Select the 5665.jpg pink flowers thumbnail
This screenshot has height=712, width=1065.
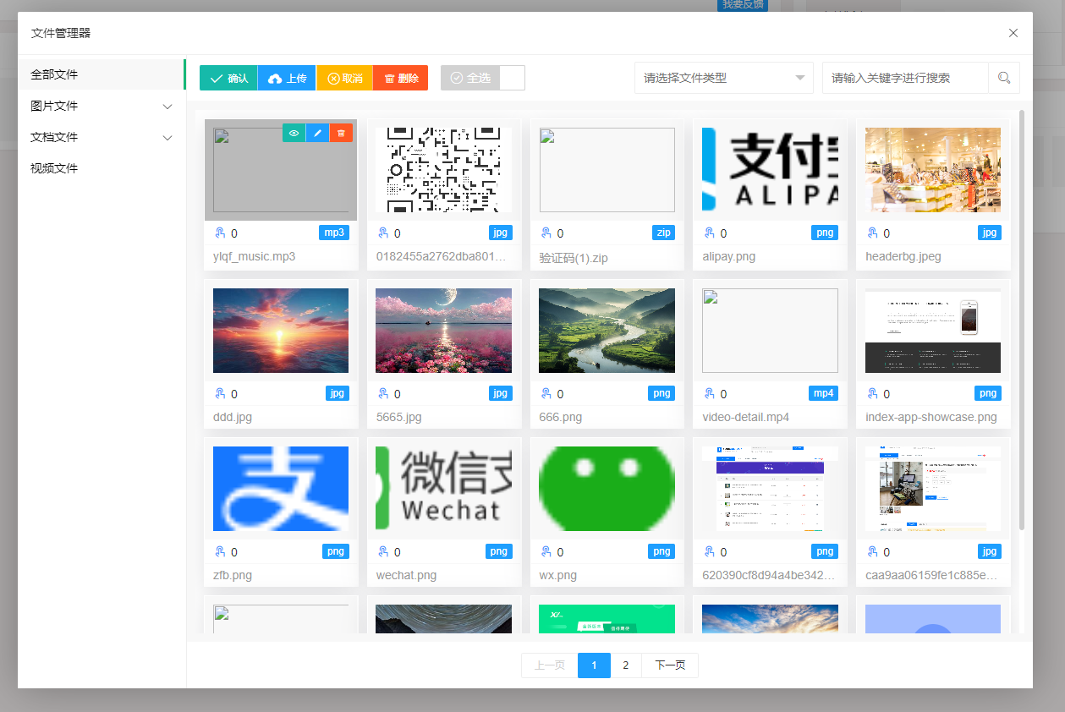444,331
